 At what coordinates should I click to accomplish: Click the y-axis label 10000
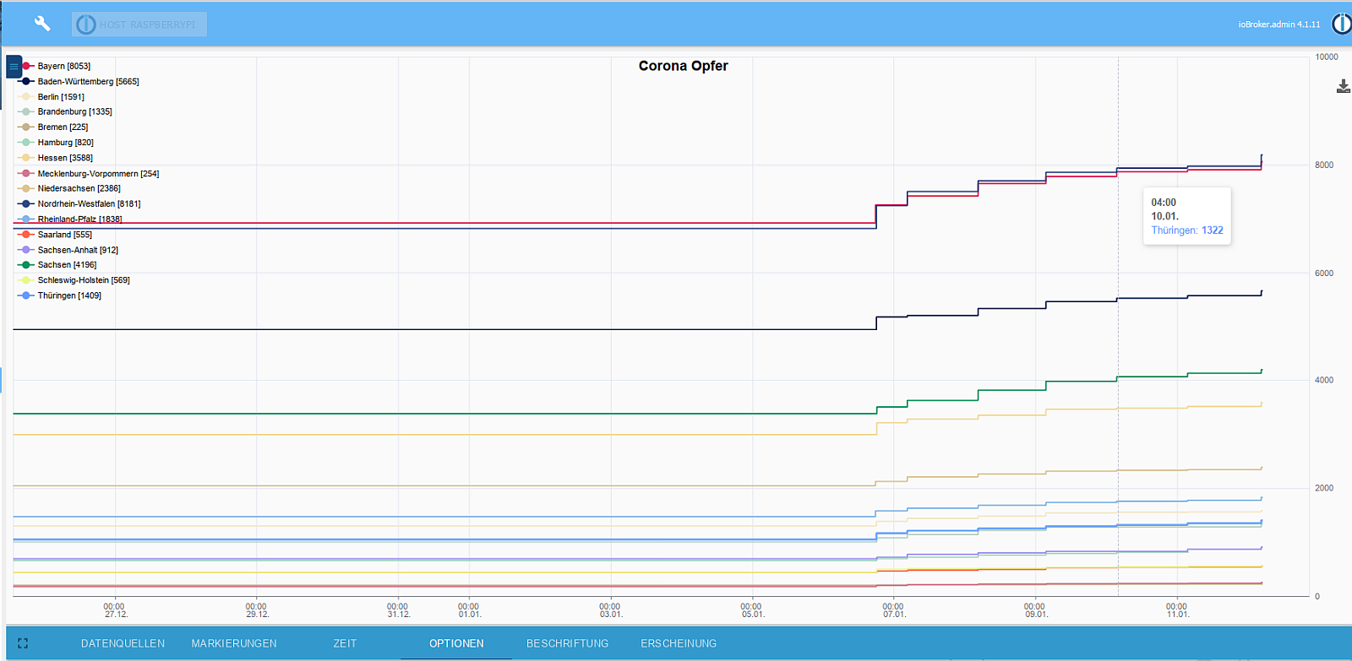(x=1327, y=57)
